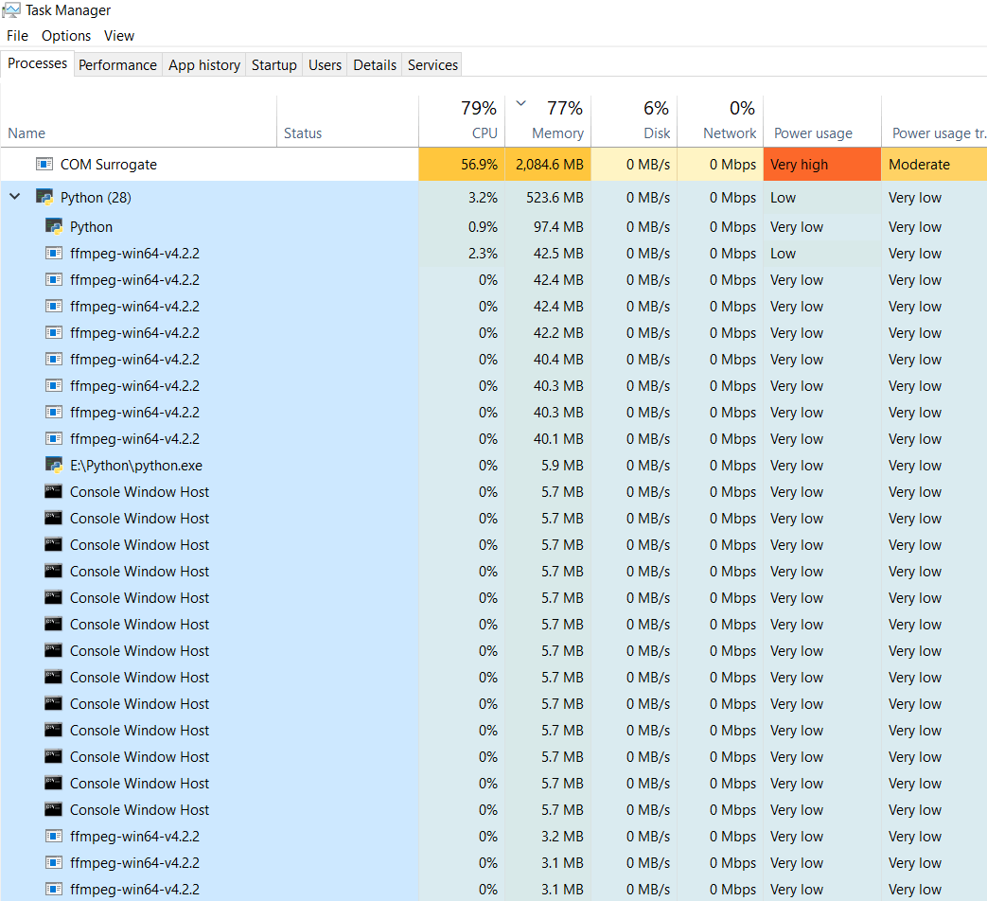Click icon of ffmpeg process using 3.2 MB
The width and height of the screenshot is (987, 901).
[x=54, y=836]
